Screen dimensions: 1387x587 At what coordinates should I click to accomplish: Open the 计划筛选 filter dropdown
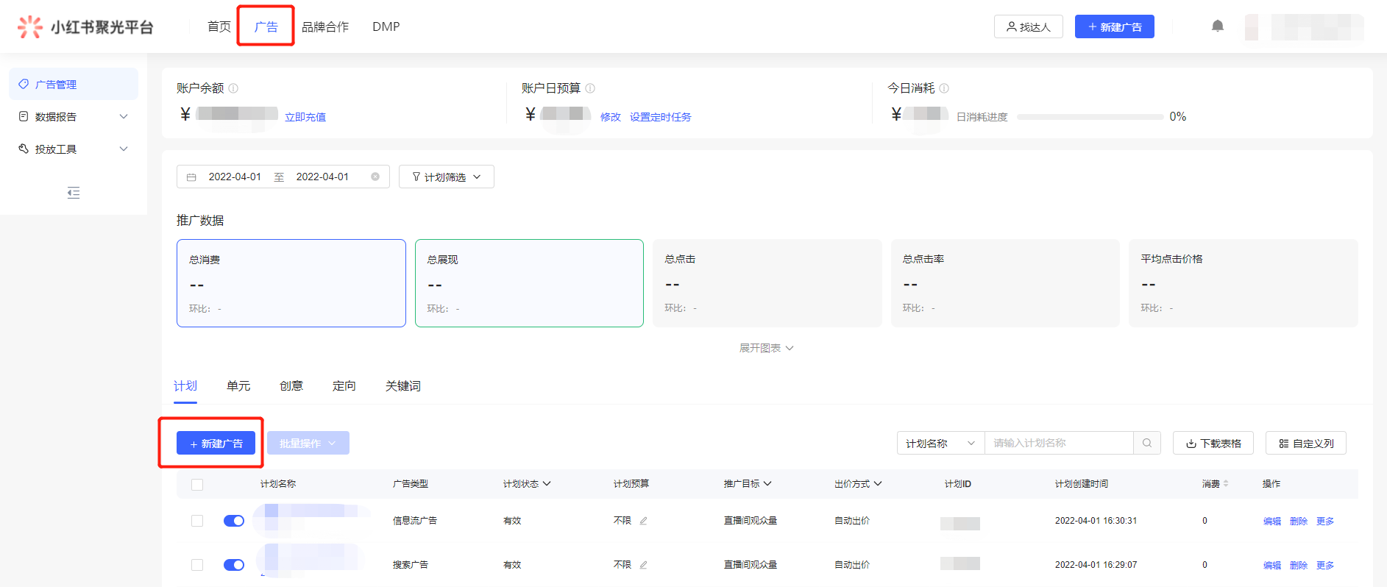click(447, 177)
